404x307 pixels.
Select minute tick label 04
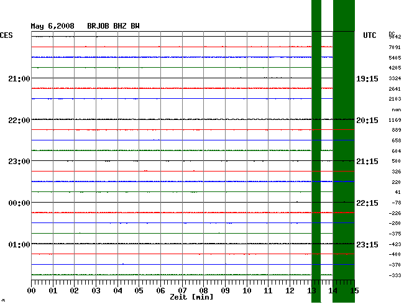(x=117, y=291)
